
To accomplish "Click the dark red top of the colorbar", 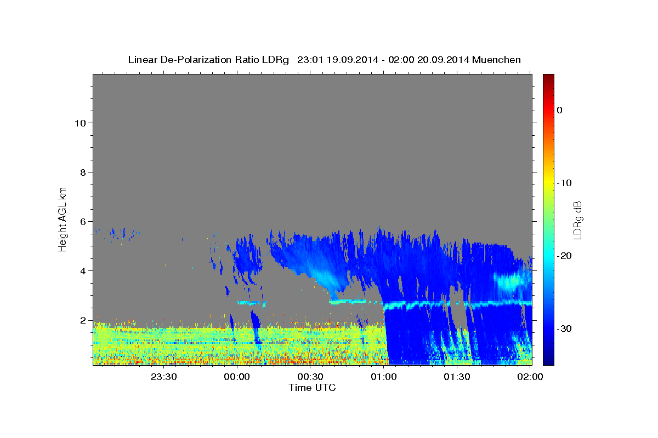I will point(548,78).
